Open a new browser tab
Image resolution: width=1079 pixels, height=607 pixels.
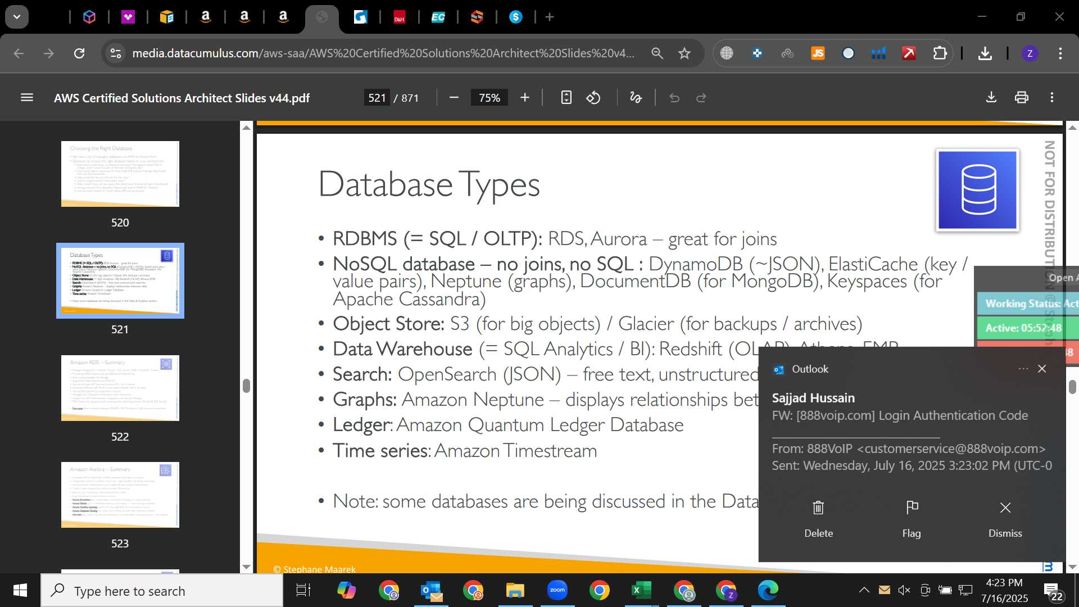click(550, 17)
